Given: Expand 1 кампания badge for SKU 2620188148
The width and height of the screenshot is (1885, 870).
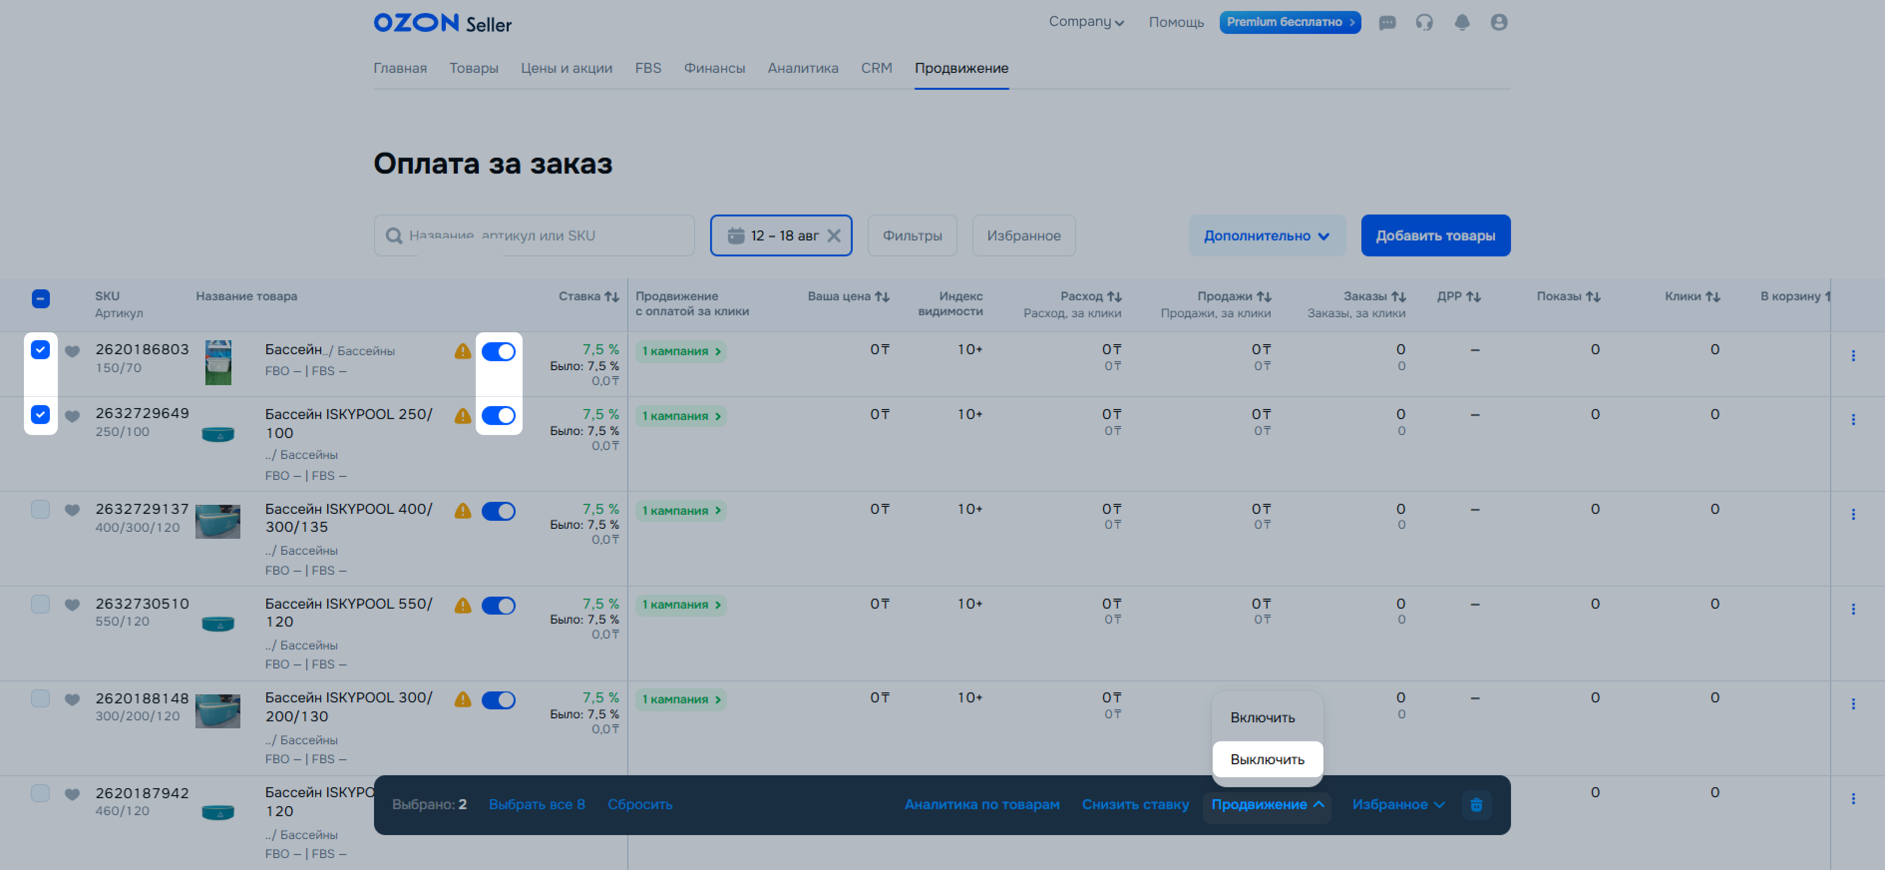Looking at the screenshot, I should coord(681,699).
